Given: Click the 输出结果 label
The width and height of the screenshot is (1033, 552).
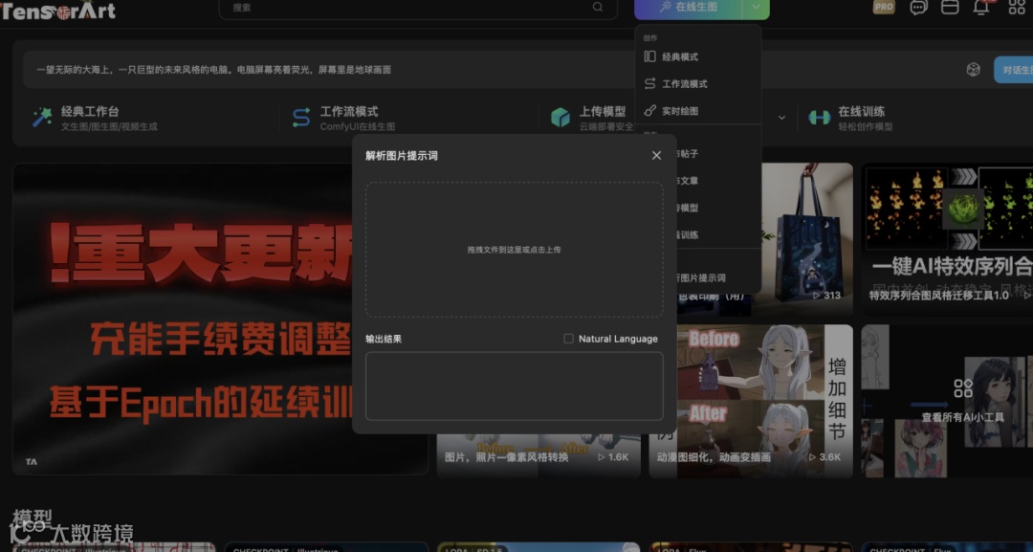Looking at the screenshot, I should (384, 339).
